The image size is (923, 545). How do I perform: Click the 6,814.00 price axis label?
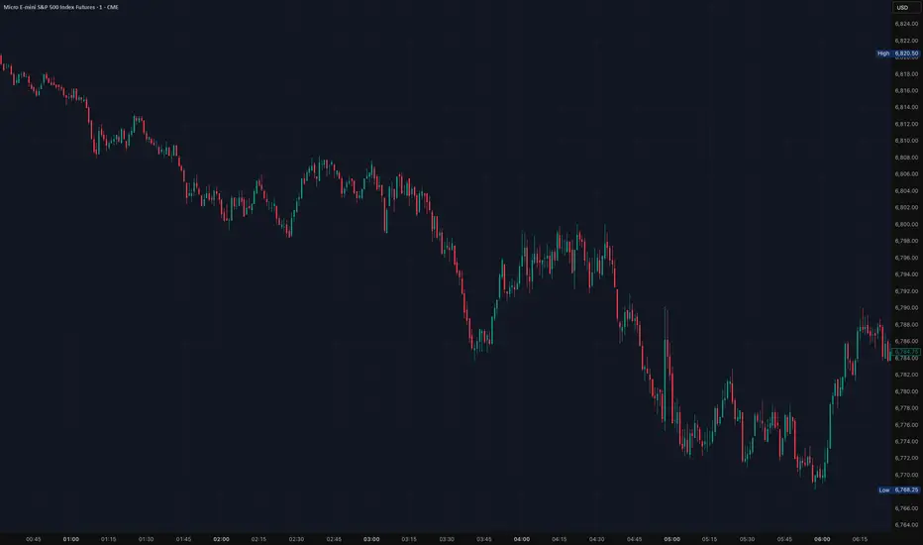pyautogui.click(x=906, y=107)
